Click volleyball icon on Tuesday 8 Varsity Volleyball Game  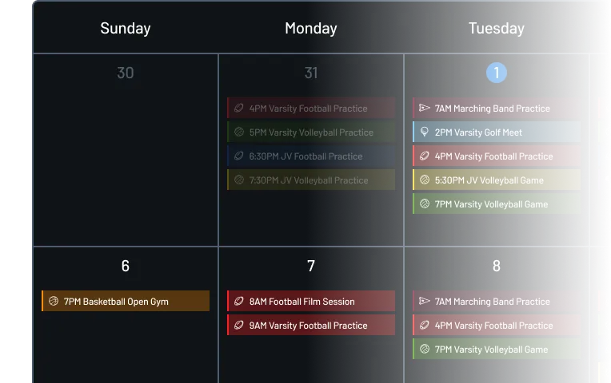[x=425, y=349]
